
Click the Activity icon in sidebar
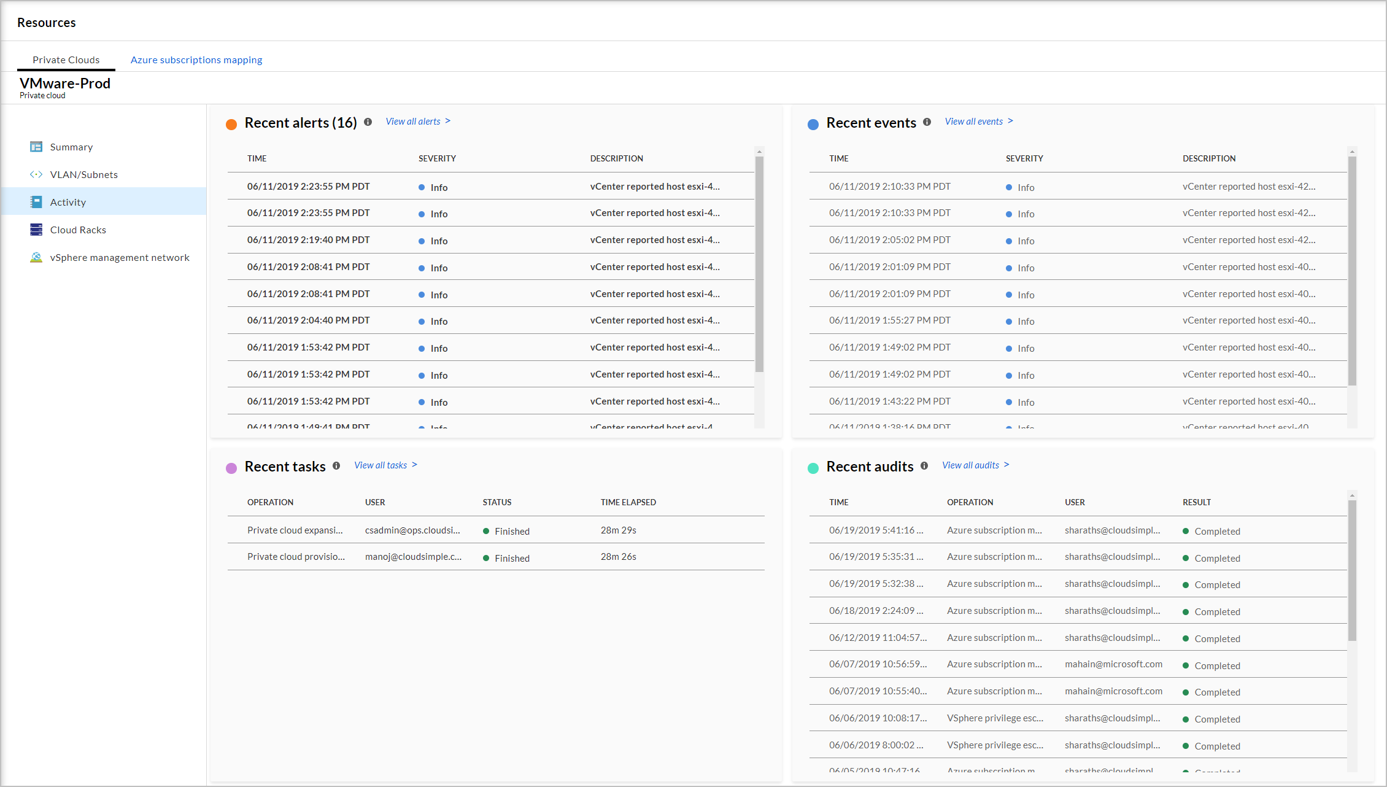(x=36, y=201)
